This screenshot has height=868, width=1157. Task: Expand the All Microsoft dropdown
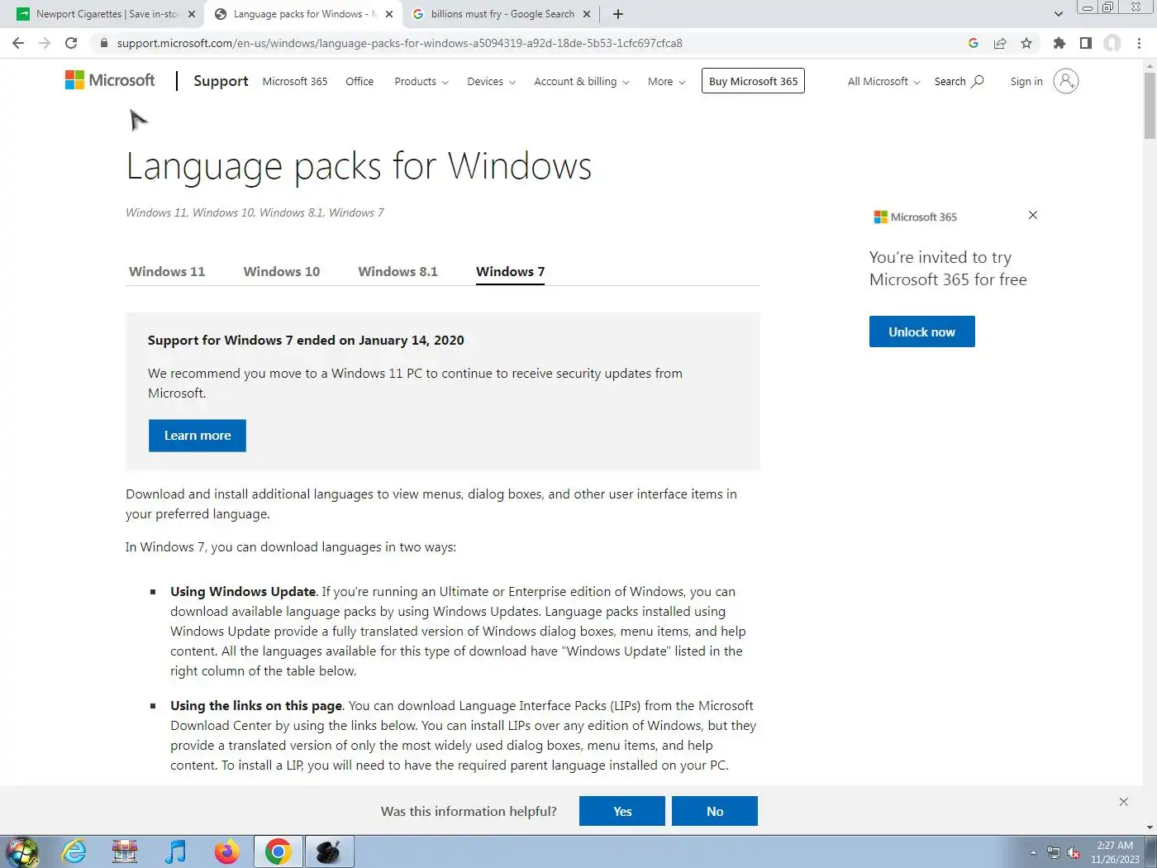[883, 81]
